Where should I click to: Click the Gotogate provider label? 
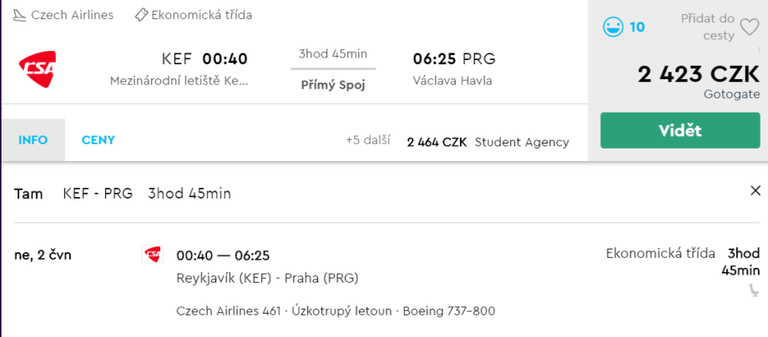(x=731, y=94)
